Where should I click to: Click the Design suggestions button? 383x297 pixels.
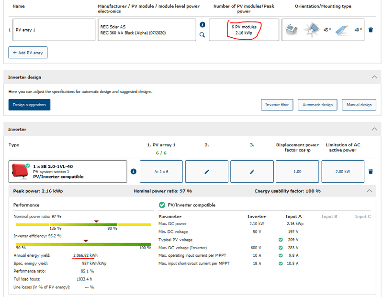(29, 105)
